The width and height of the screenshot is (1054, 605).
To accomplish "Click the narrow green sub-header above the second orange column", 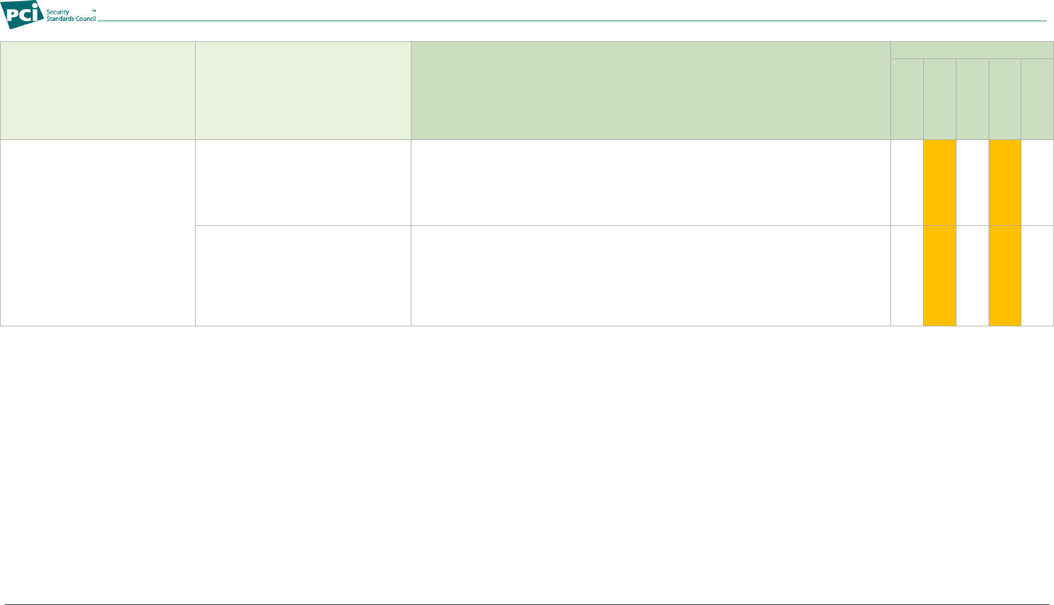I will pos(1005,99).
